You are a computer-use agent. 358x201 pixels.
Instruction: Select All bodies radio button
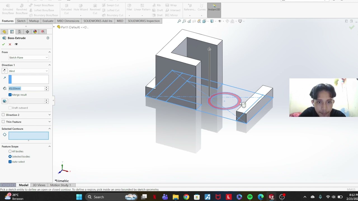pos(10,151)
